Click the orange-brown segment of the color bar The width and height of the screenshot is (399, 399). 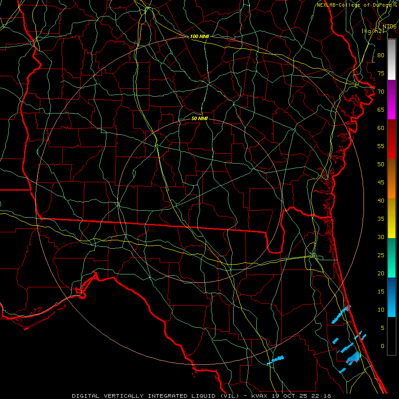coord(391,178)
